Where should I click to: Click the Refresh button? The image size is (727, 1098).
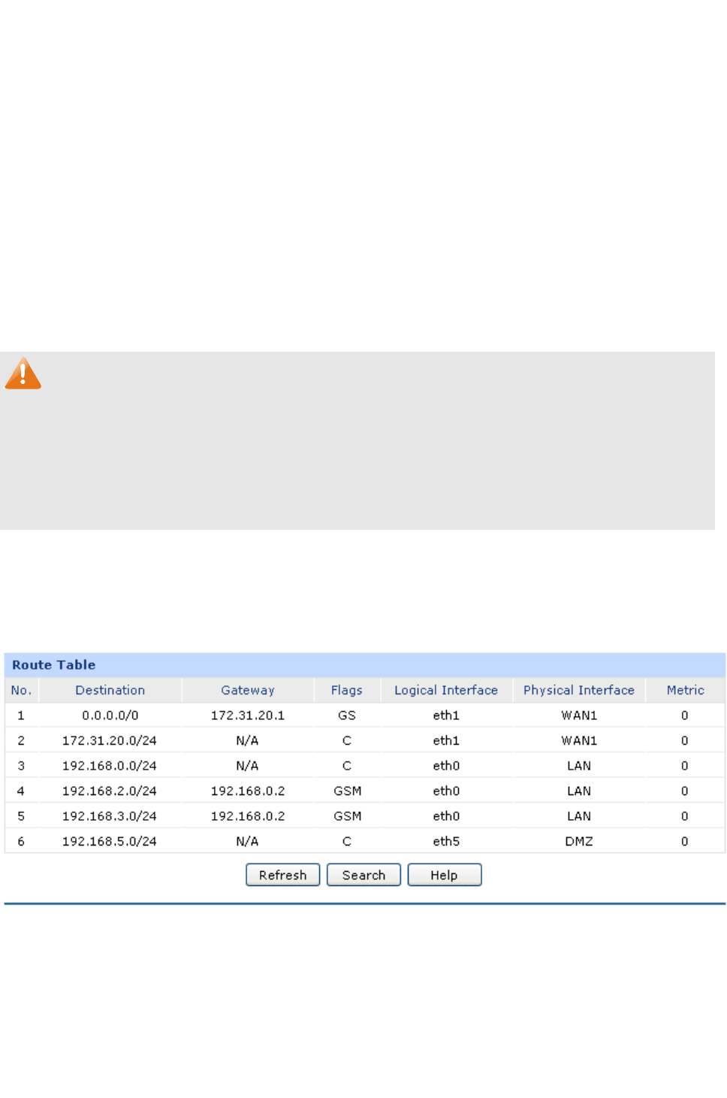point(283,875)
